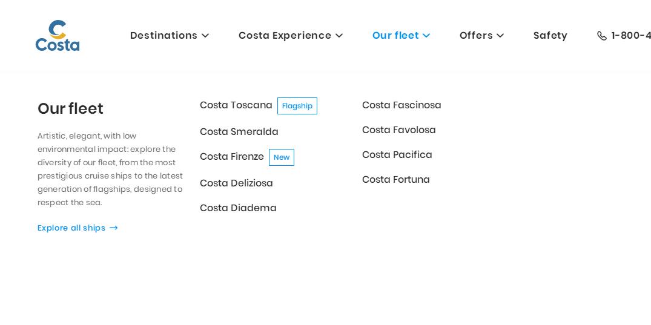651x325 pixels.
Task: Open the Offers dropdown chevron
Action: point(500,36)
